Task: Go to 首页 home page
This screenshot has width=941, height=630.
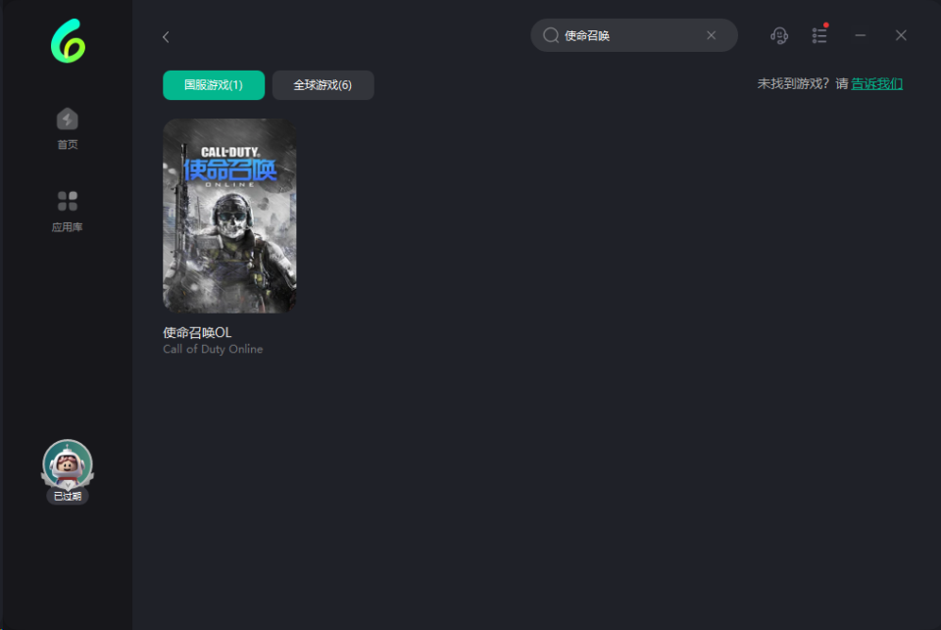Action: pos(68,128)
